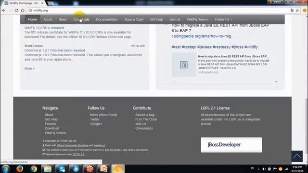Open footer Download link under Navigate
Screen dimensions: 308x173
[52, 128]
